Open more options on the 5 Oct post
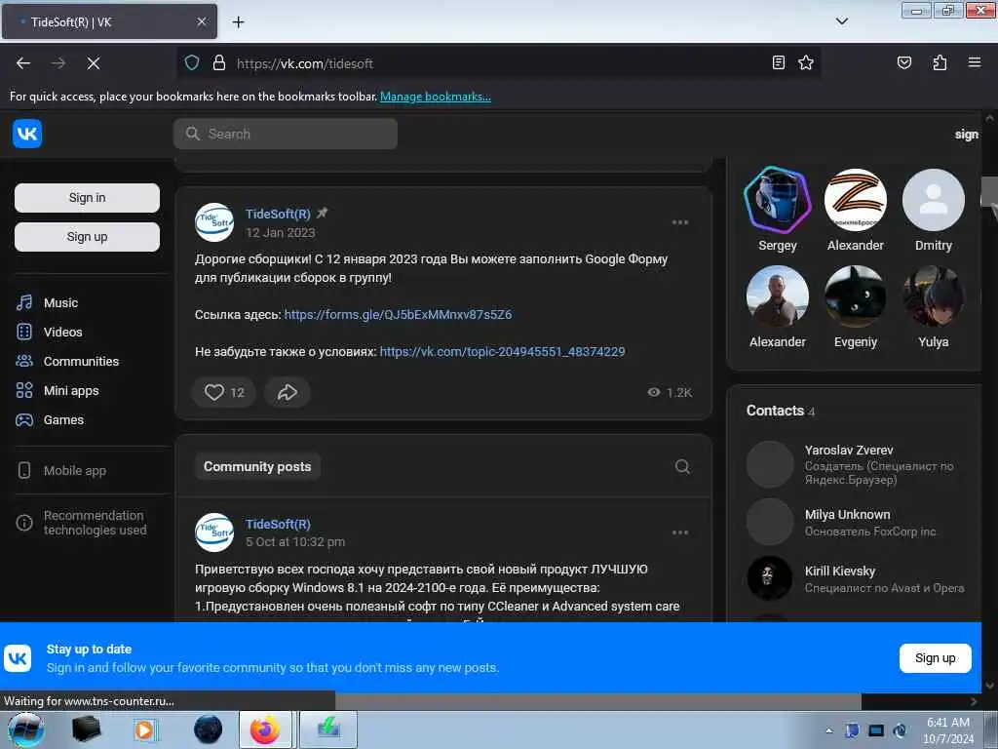 679,532
